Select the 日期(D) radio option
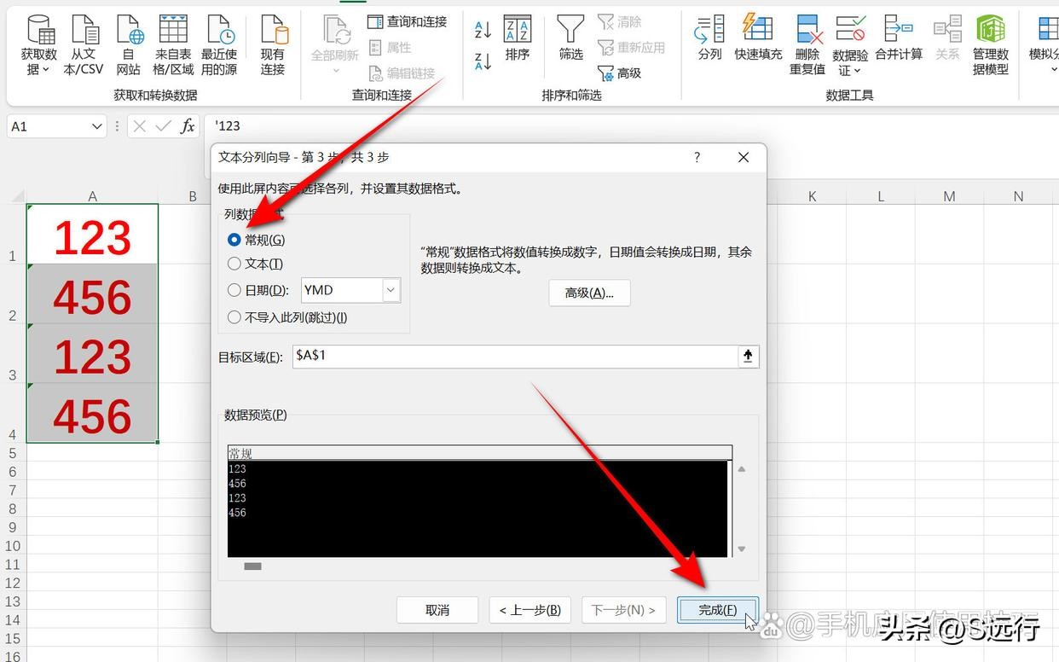Screen dimensions: 1059x662 (x=258, y=290)
